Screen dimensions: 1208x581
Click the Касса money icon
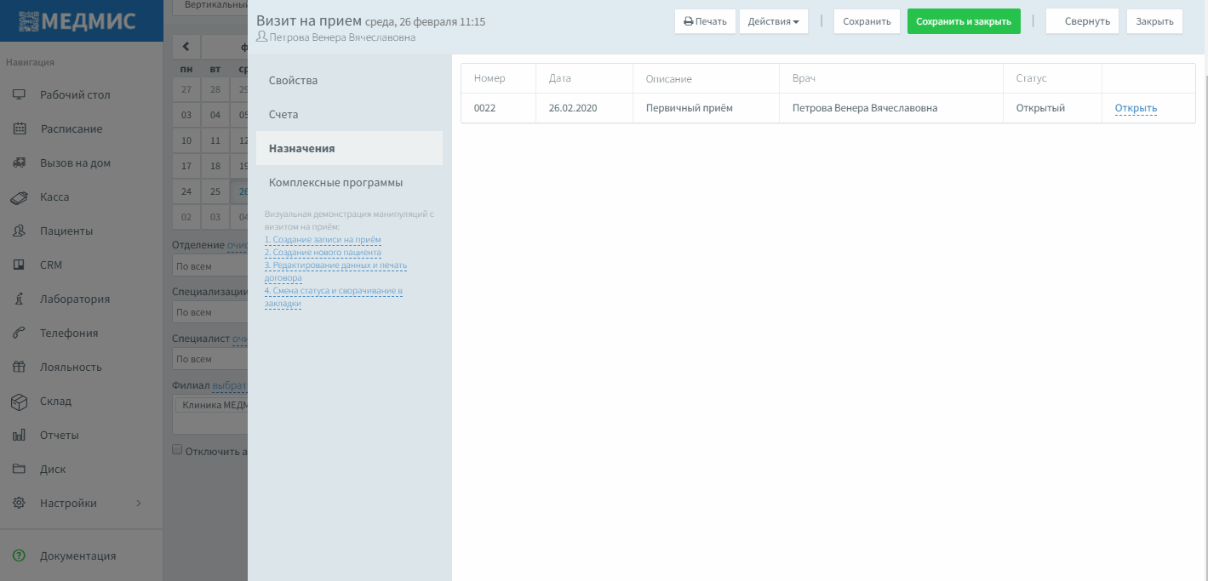pos(19,197)
